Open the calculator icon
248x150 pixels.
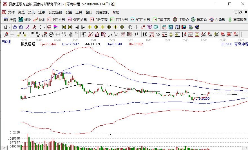tap(171, 27)
